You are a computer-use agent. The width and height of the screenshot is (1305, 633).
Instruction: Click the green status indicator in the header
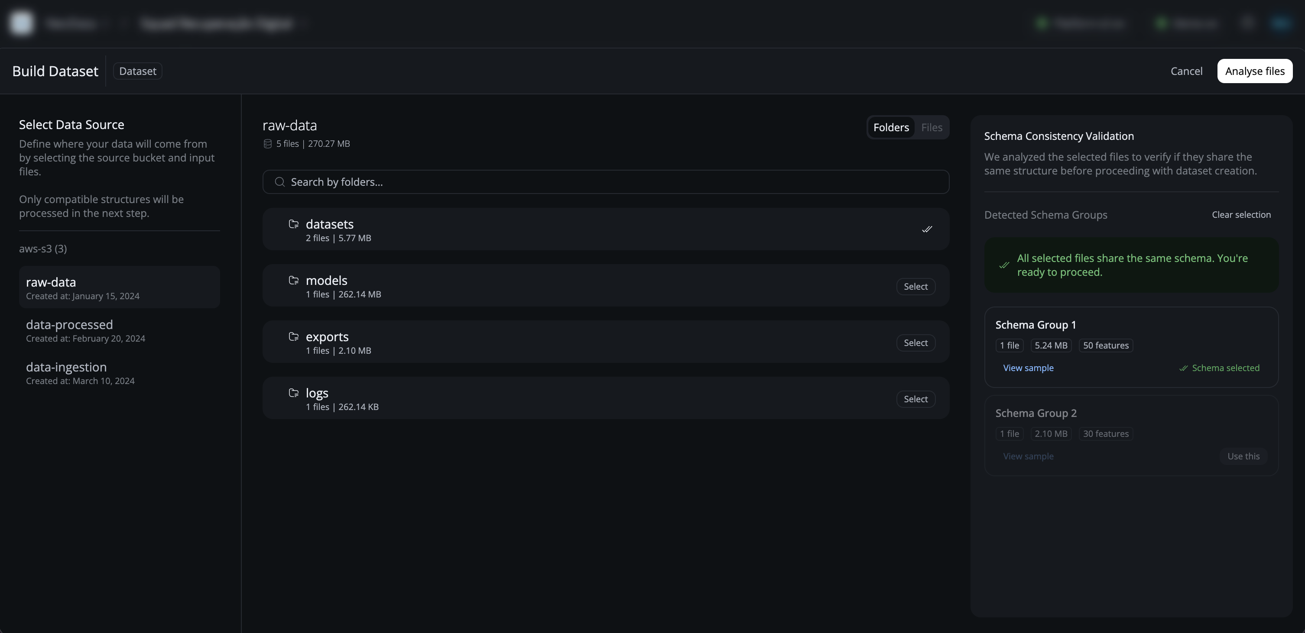(1042, 23)
